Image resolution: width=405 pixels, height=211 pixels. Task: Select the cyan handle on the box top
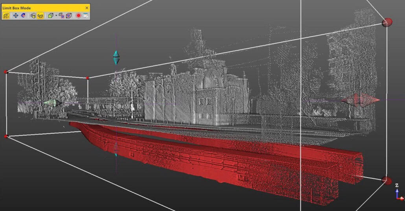click(x=116, y=57)
